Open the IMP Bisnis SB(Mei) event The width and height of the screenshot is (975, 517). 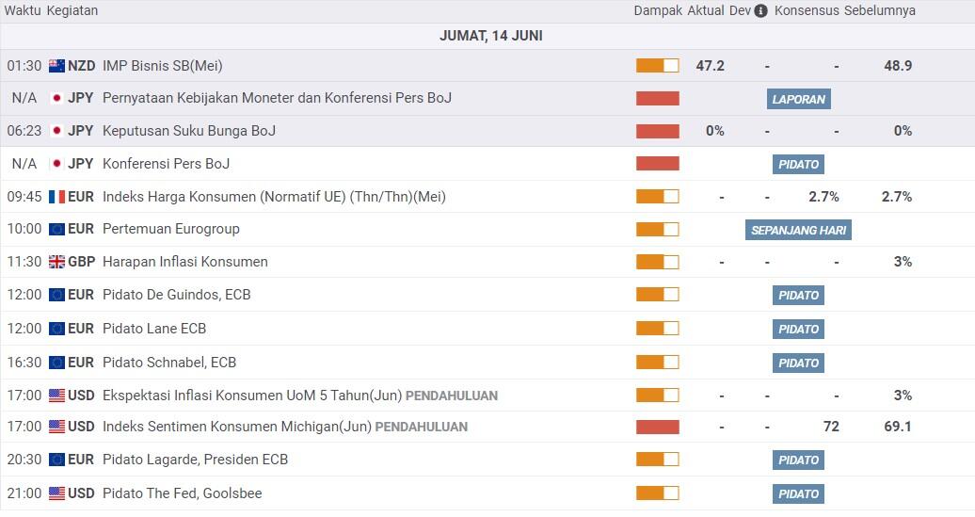coord(162,66)
